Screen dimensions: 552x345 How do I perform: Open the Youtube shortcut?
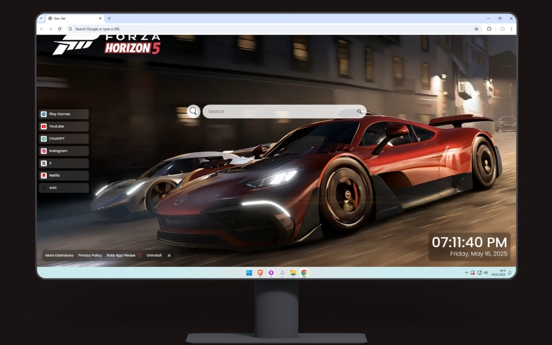click(64, 126)
